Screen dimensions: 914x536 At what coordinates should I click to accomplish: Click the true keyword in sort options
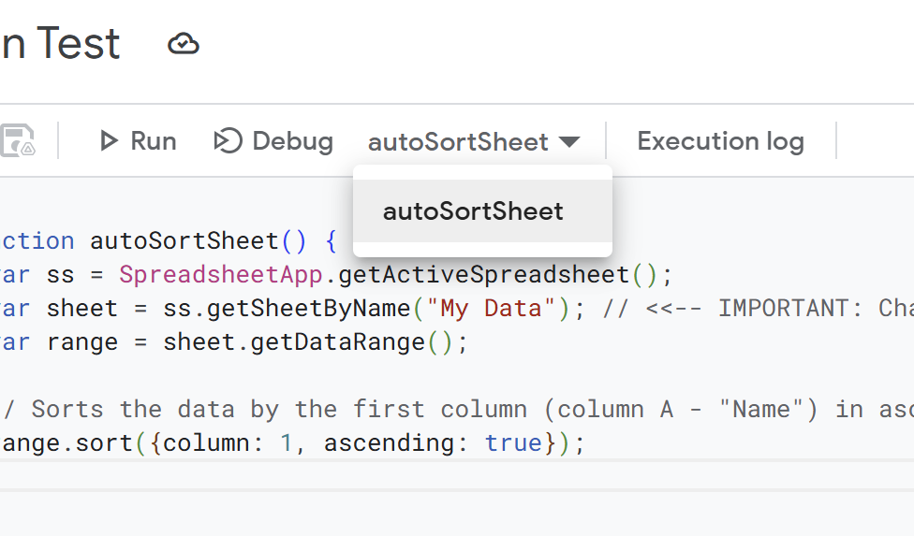[513, 443]
